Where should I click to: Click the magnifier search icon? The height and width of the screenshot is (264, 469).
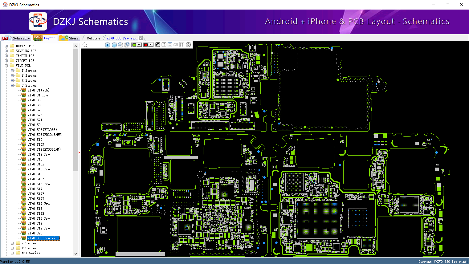pyautogui.click(x=85, y=45)
